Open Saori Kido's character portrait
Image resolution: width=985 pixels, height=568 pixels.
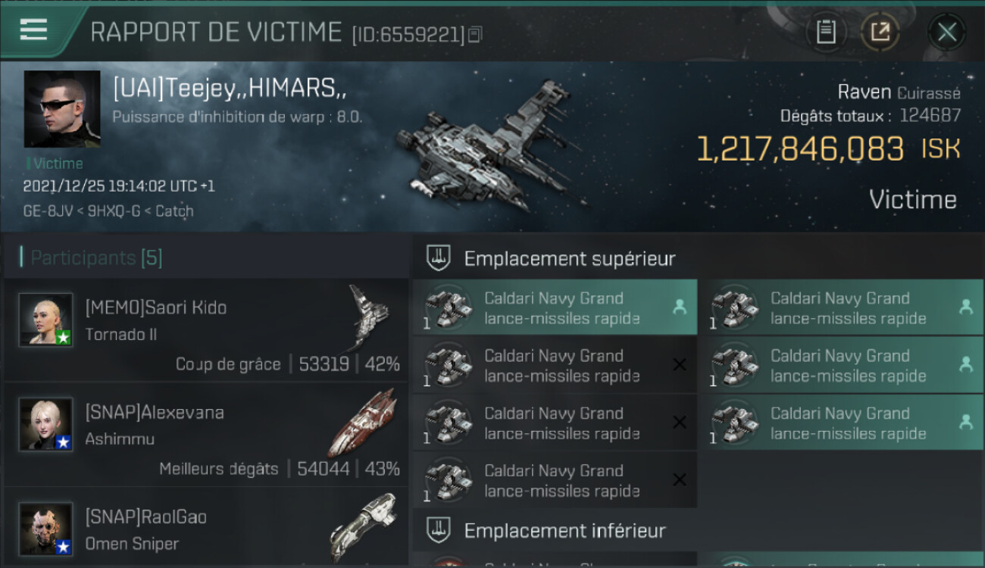46,320
